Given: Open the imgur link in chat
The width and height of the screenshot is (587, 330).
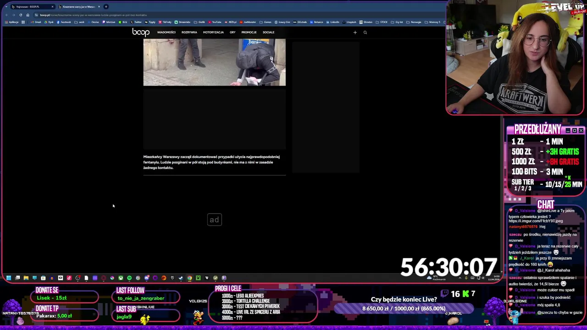Looking at the screenshot, I should [x=536, y=221].
